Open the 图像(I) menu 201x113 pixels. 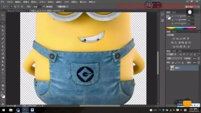pos(26,2)
